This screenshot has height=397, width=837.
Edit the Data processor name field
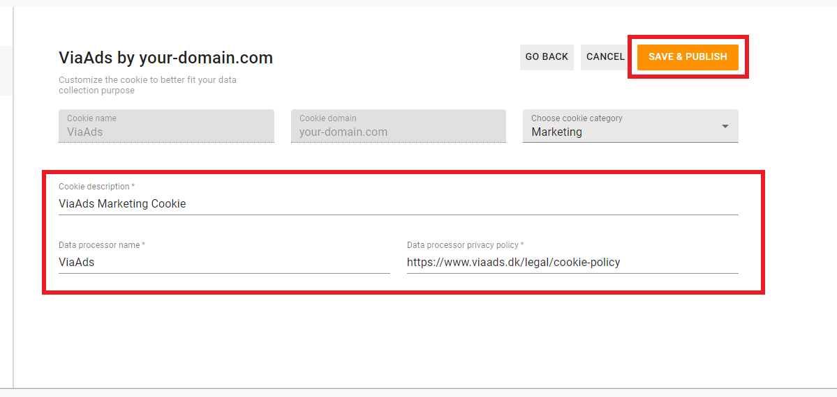click(224, 262)
